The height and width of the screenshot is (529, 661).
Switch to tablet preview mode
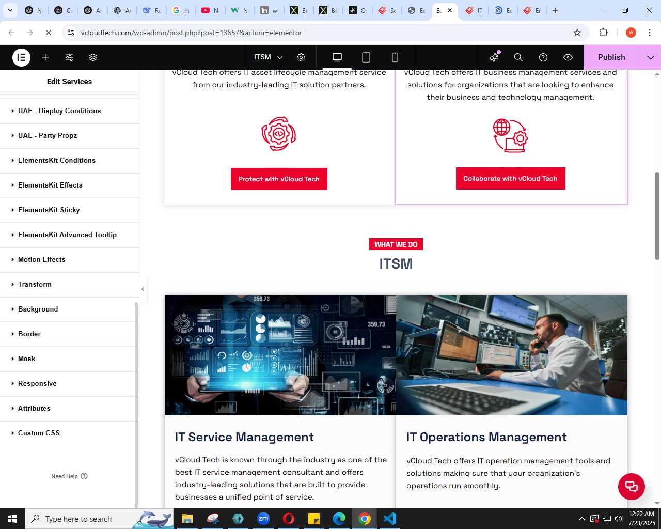click(x=366, y=57)
